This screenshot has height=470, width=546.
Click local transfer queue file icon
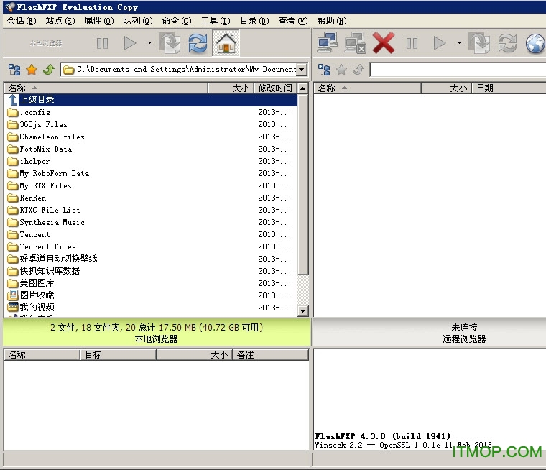coord(170,43)
